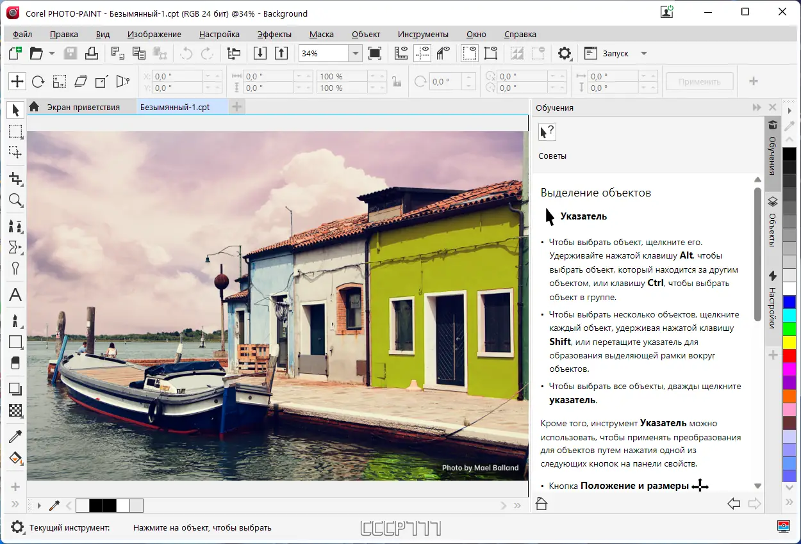Expand the Open file dropdown arrow
The height and width of the screenshot is (544, 801).
click(52, 54)
